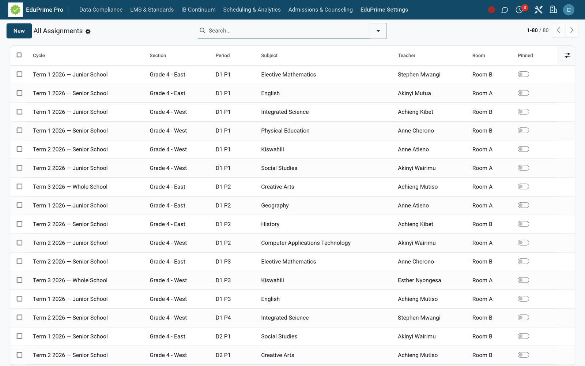Screen dimensions: 585x366
Task: Click the EduPrime Pro green logo icon
Action: [x=15, y=10]
